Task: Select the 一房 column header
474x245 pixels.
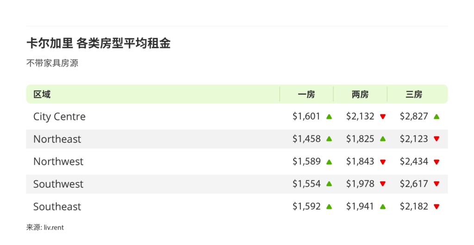Action: (x=306, y=94)
